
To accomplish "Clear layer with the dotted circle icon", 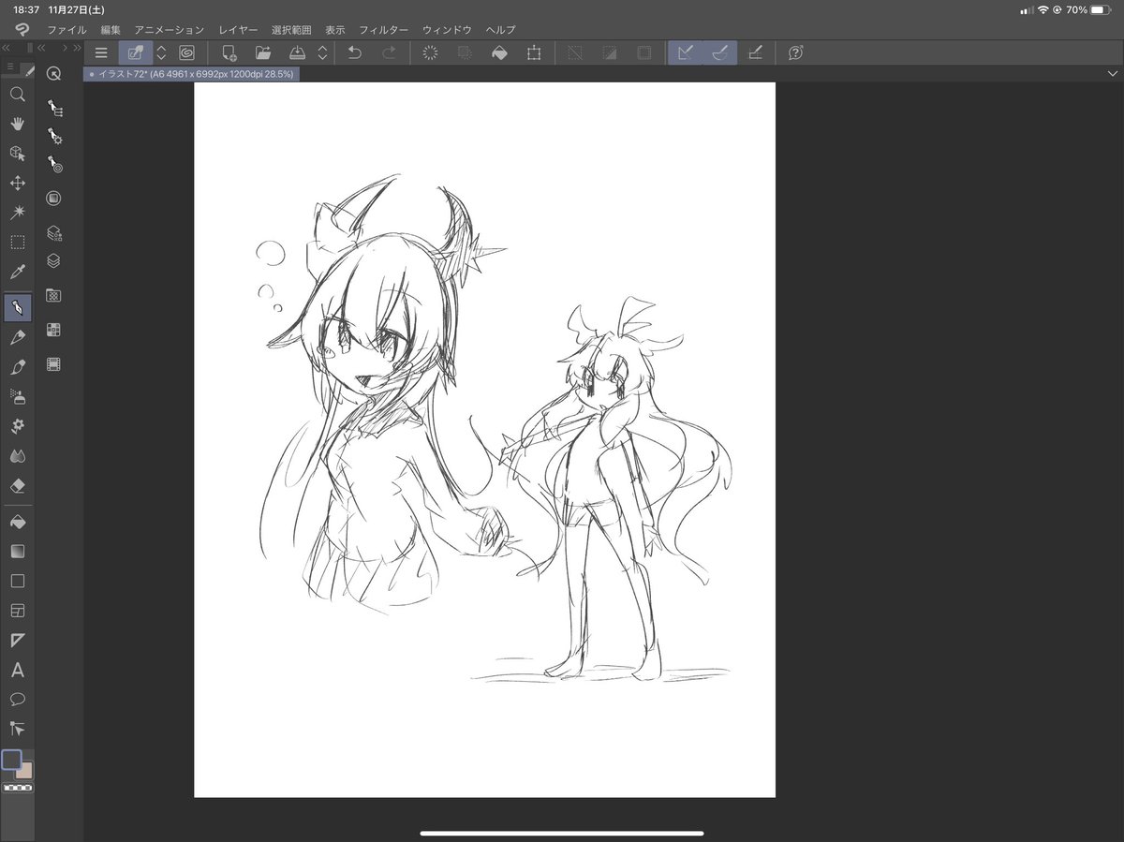I will (431, 53).
